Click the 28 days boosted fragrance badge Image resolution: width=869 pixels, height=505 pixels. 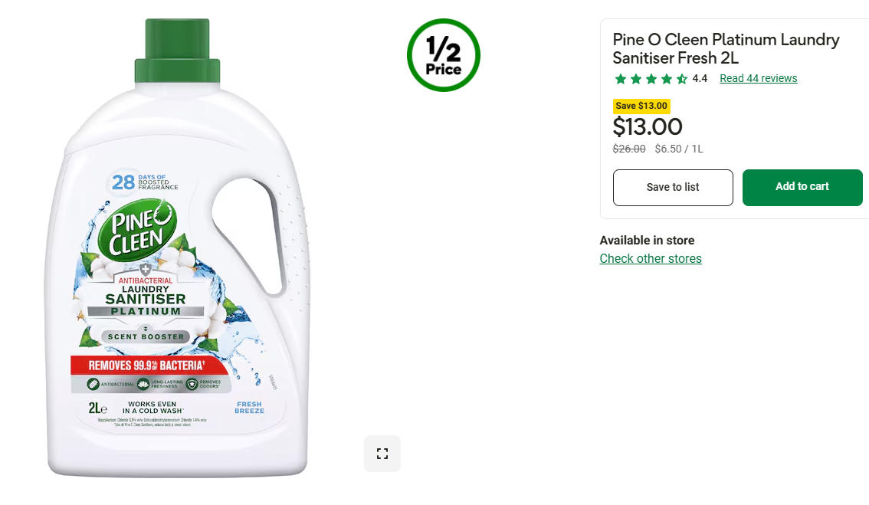143,182
